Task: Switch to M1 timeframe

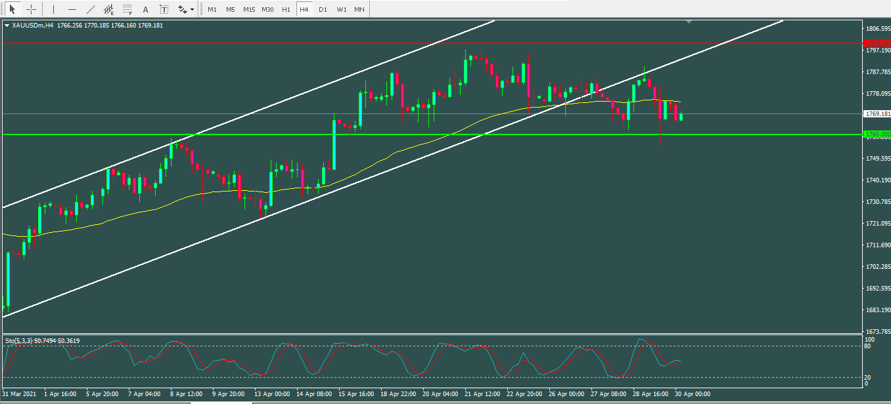Action: pyautogui.click(x=212, y=10)
